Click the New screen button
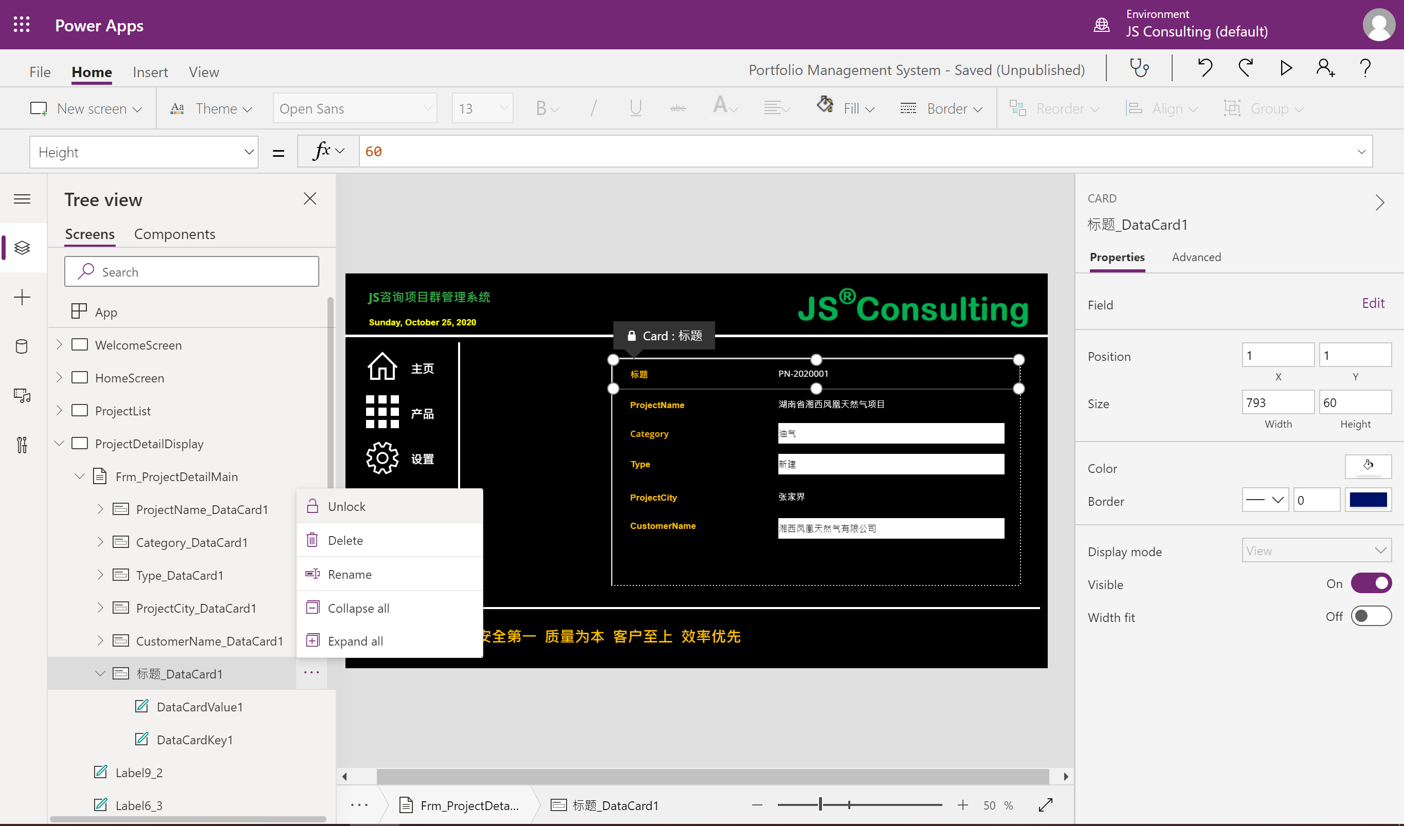Screen dimensions: 1404x826 [x=86, y=108]
